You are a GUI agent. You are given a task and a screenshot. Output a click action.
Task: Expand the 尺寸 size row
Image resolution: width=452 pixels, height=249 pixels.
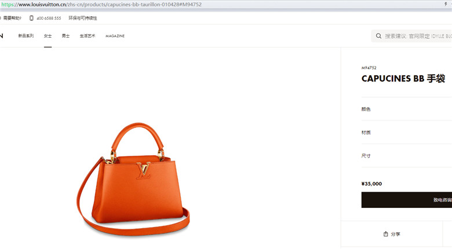[407, 156]
